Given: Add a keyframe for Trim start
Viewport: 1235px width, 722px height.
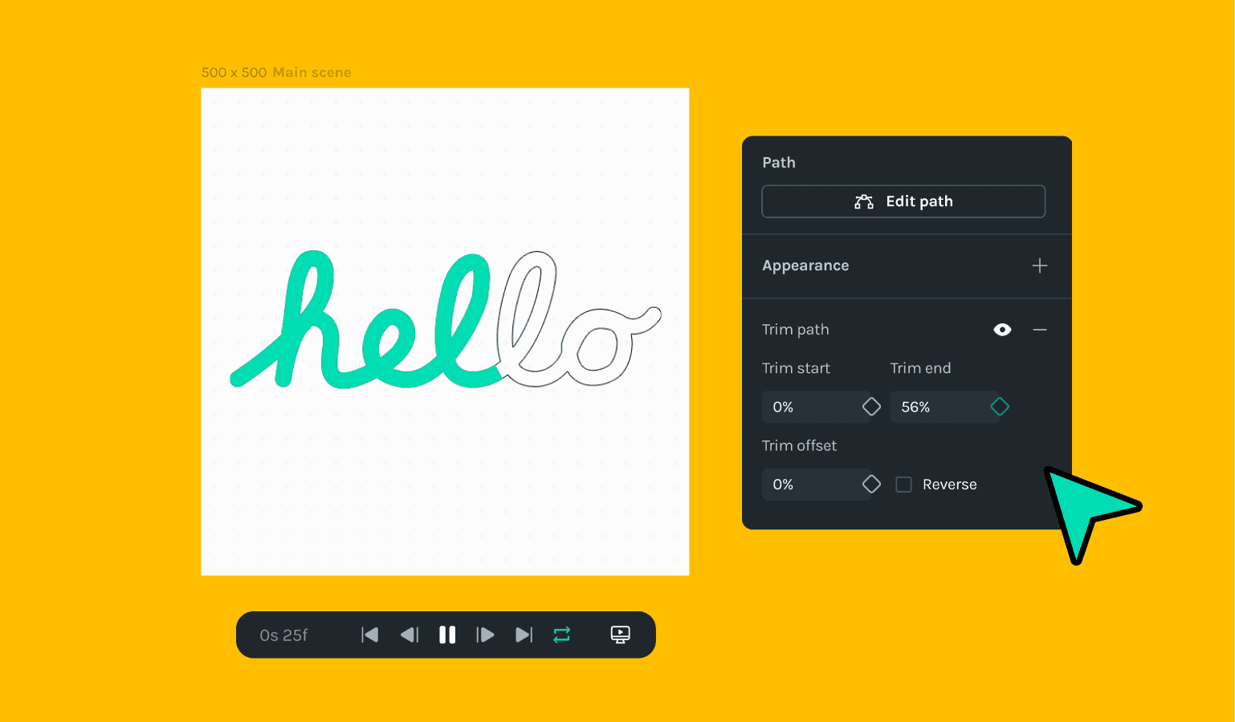Looking at the screenshot, I should tap(871, 406).
